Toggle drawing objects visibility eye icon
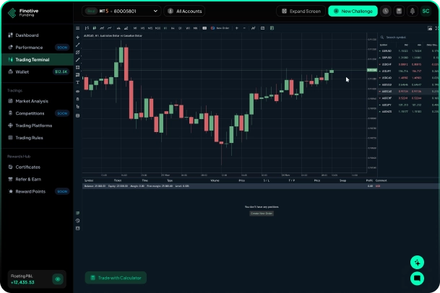Image resolution: width=440 pixels, height=293 pixels. (78, 92)
